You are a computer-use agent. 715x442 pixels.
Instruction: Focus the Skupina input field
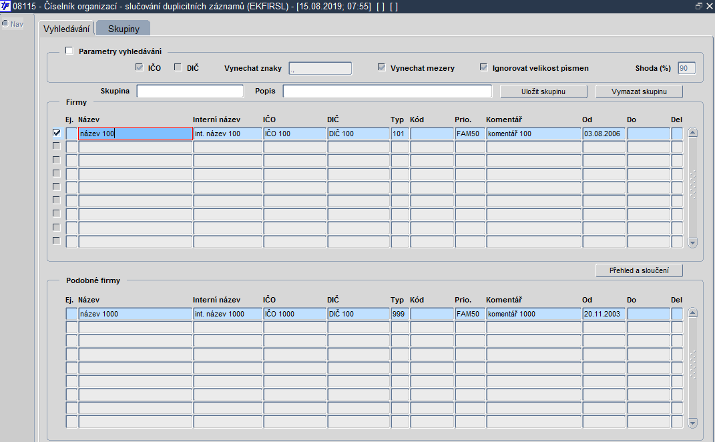(190, 91)
